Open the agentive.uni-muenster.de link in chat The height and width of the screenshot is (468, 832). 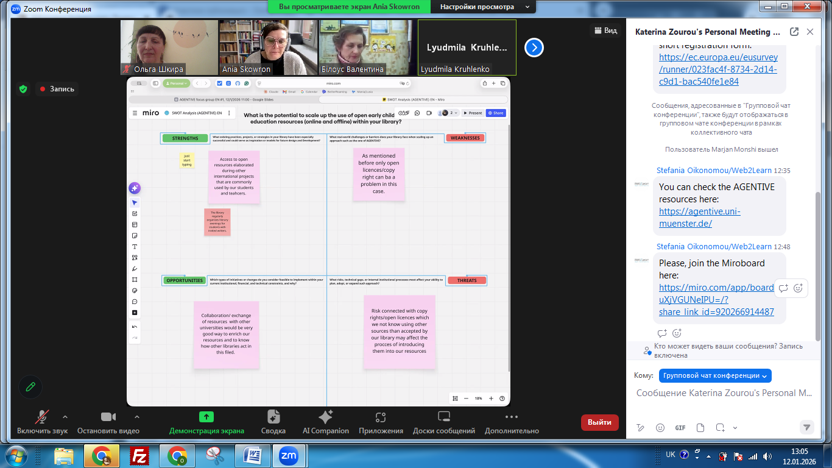click(699, 218)
